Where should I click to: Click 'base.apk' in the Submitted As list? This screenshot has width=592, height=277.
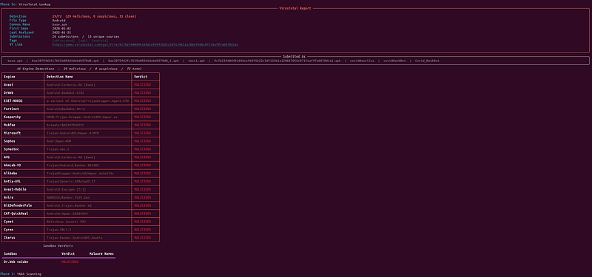(16, 61)
